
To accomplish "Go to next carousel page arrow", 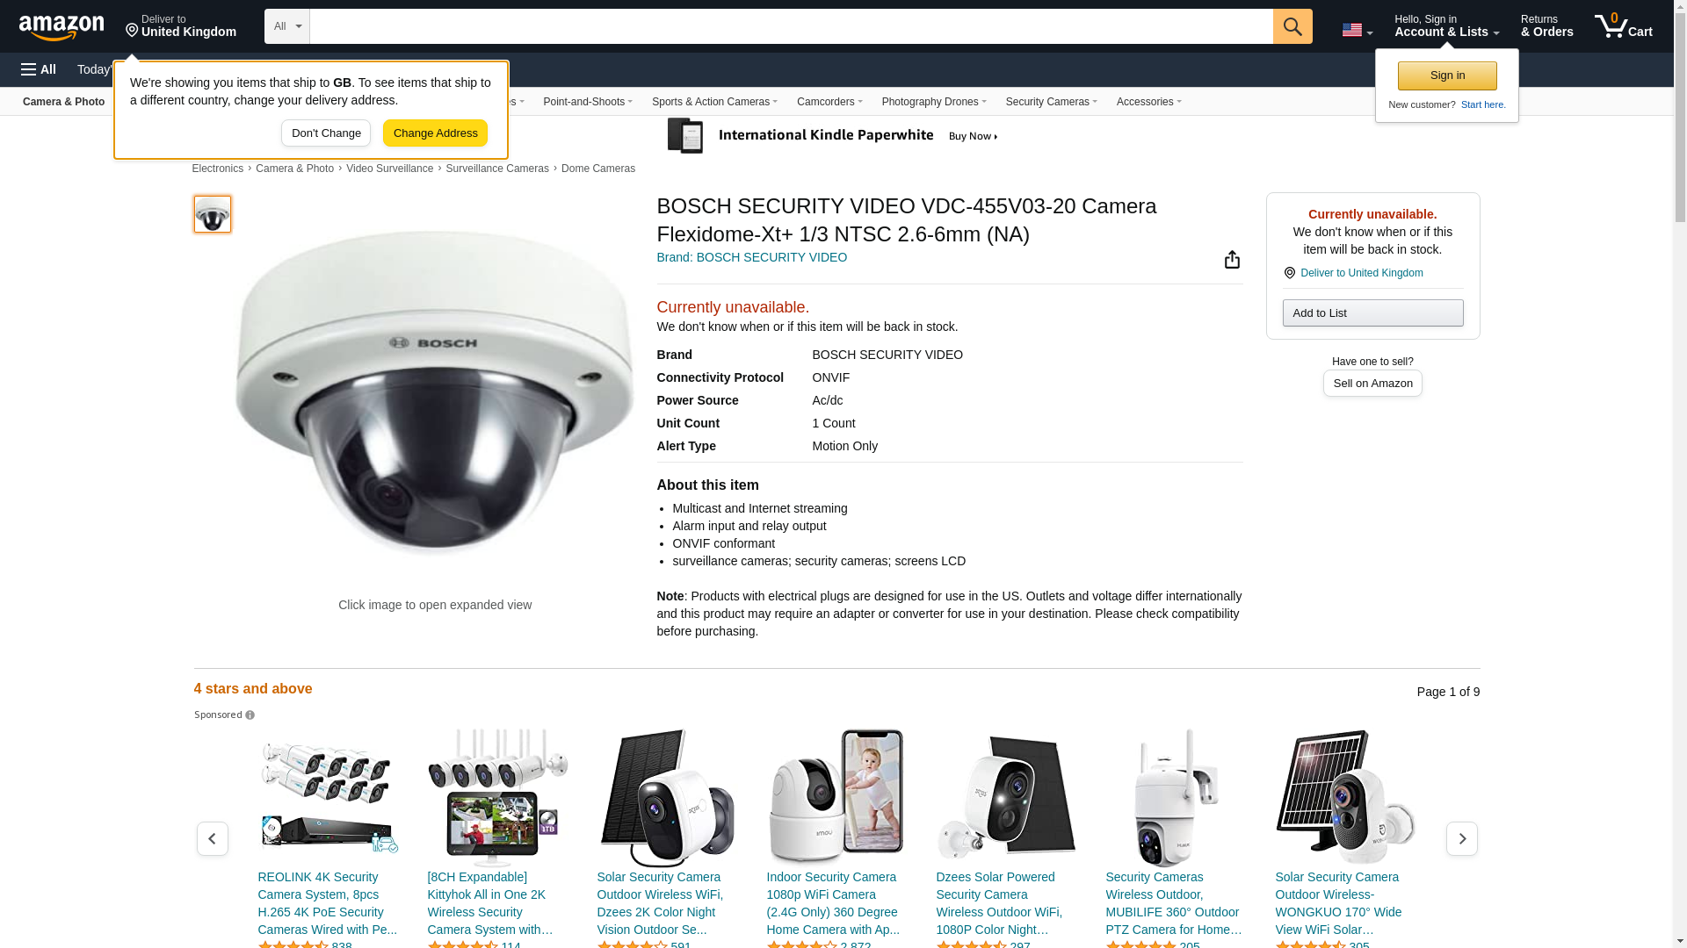I will click(x=1462, y=839).
